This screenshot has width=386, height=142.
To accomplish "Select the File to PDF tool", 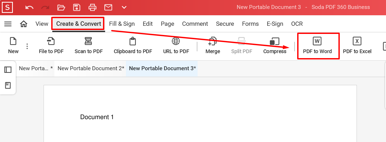I will click(51, 46).
